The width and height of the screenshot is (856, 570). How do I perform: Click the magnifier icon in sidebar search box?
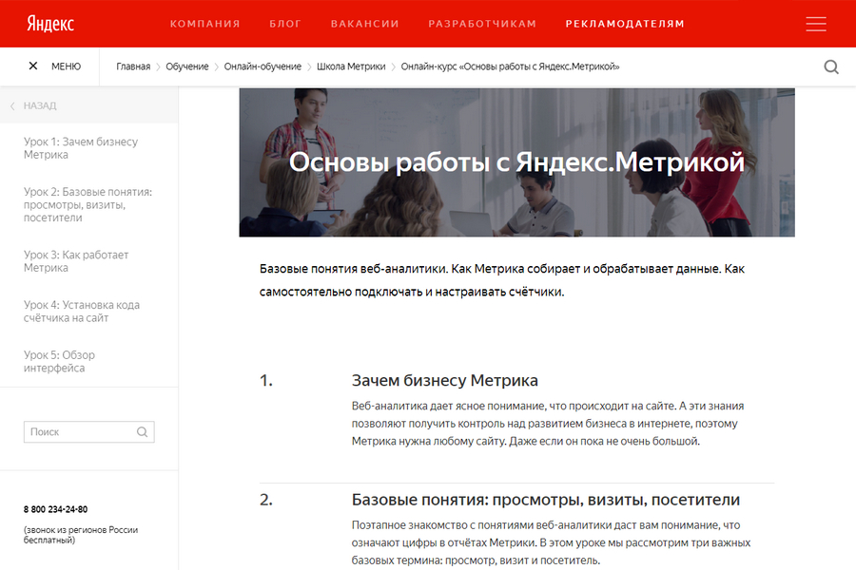tap(142, 432)
